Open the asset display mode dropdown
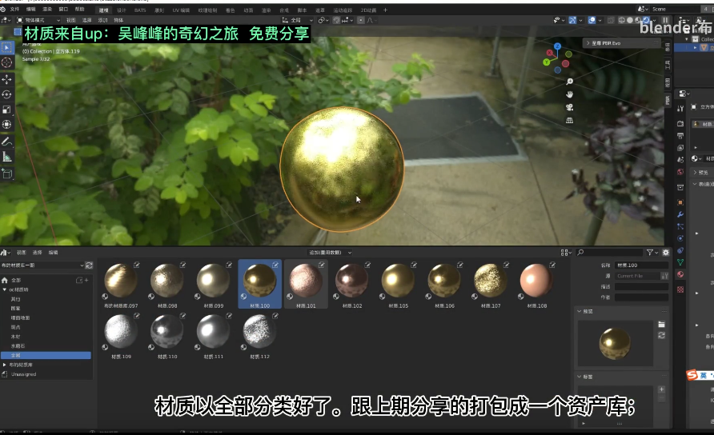714x435 pixels. (x=566, y=253)
